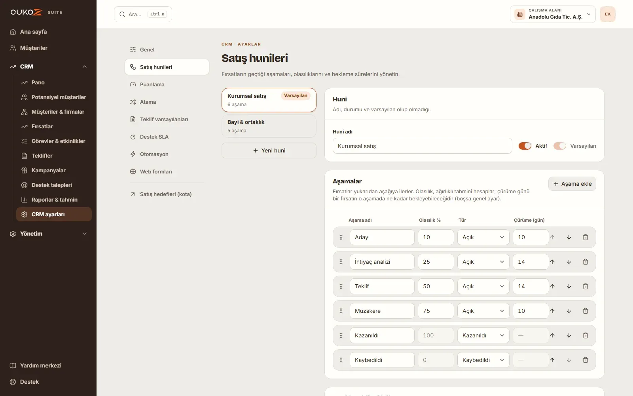Switch to Otomasyon settings
The width and height of the screenshot is (633, 396).
167,154
